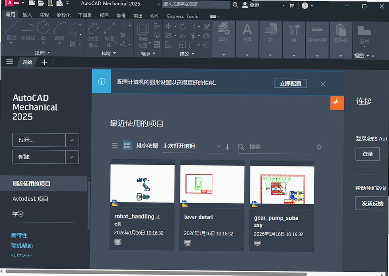The image size is (389, 276).
Task: Switch to the 工具集 ribbon tab
Action: point(85,16)
